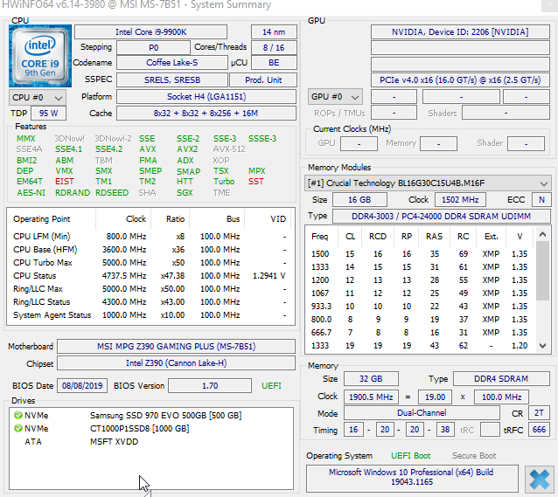Viewport: 558px width, 497px height.
Task: Select the Intel Z390 chipset field
Action: 176,363
